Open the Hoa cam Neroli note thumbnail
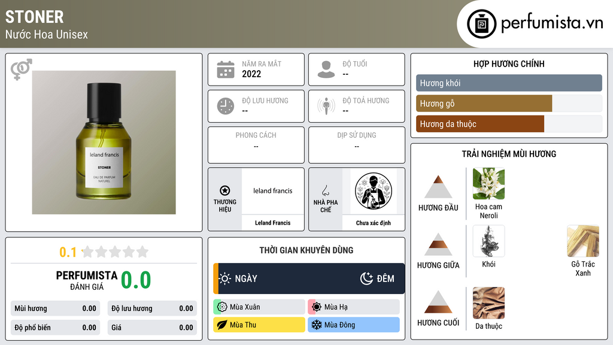Viewport: 613px width, 345px height. (488, 184)
